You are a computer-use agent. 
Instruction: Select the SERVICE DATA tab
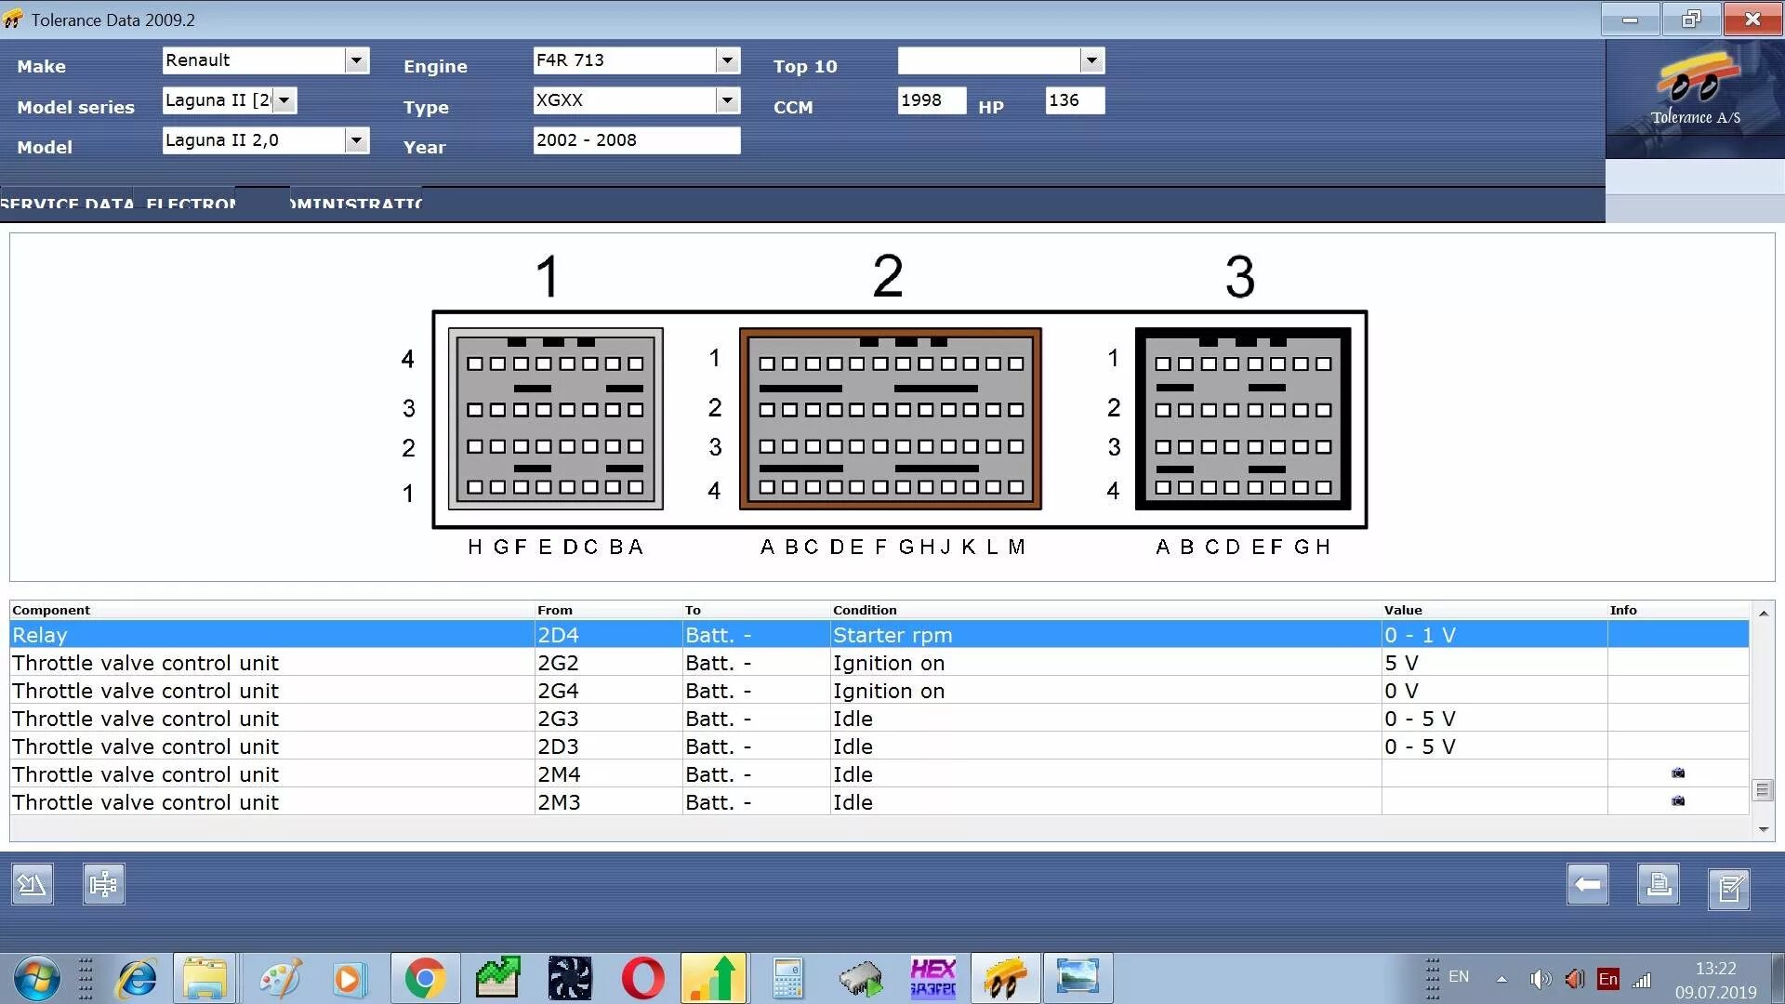(x=68, y=203)
